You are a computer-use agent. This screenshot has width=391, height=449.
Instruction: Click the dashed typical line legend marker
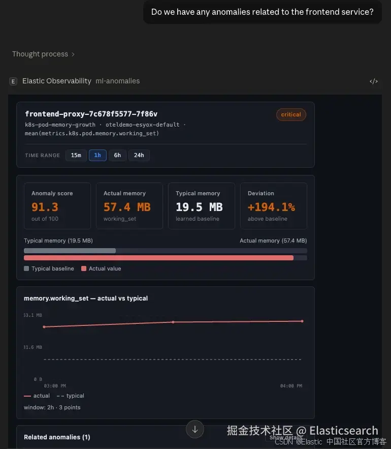point(60,396)
